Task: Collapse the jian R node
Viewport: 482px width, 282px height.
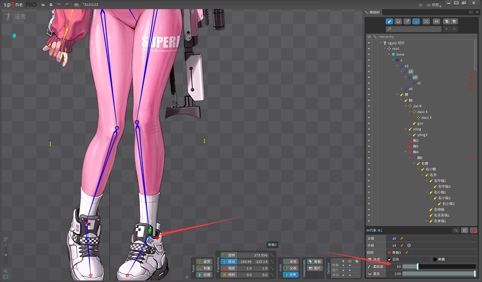Action: pyautogui.click(x=406, y=106)
